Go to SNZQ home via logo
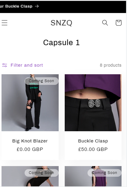Screen dimensions: 127x187 pyautogui.click(x=61, y=23)
